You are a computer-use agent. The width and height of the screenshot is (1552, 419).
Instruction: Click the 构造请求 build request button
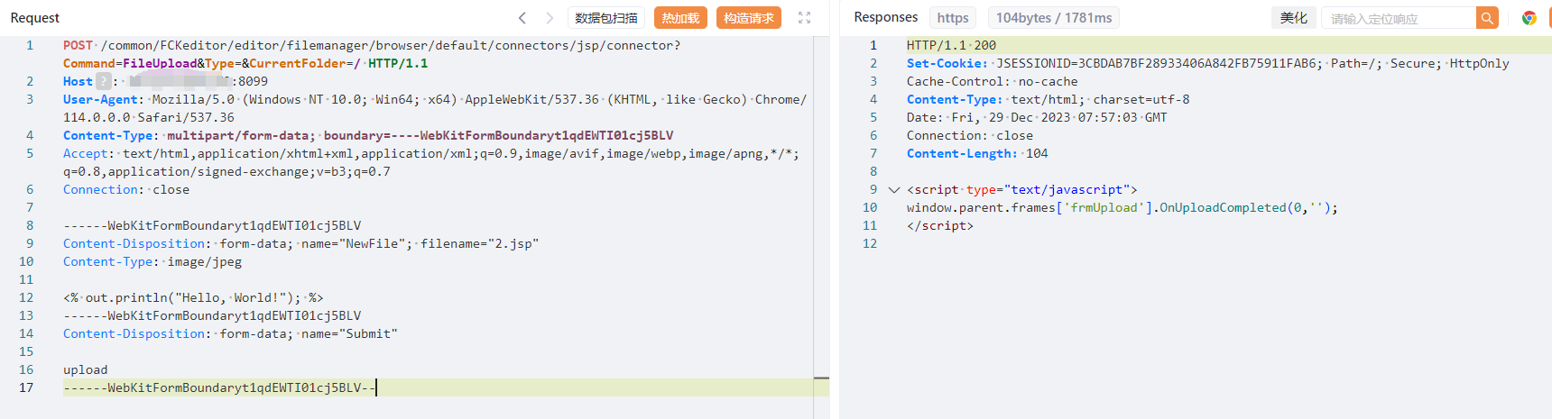click(749, 18)
